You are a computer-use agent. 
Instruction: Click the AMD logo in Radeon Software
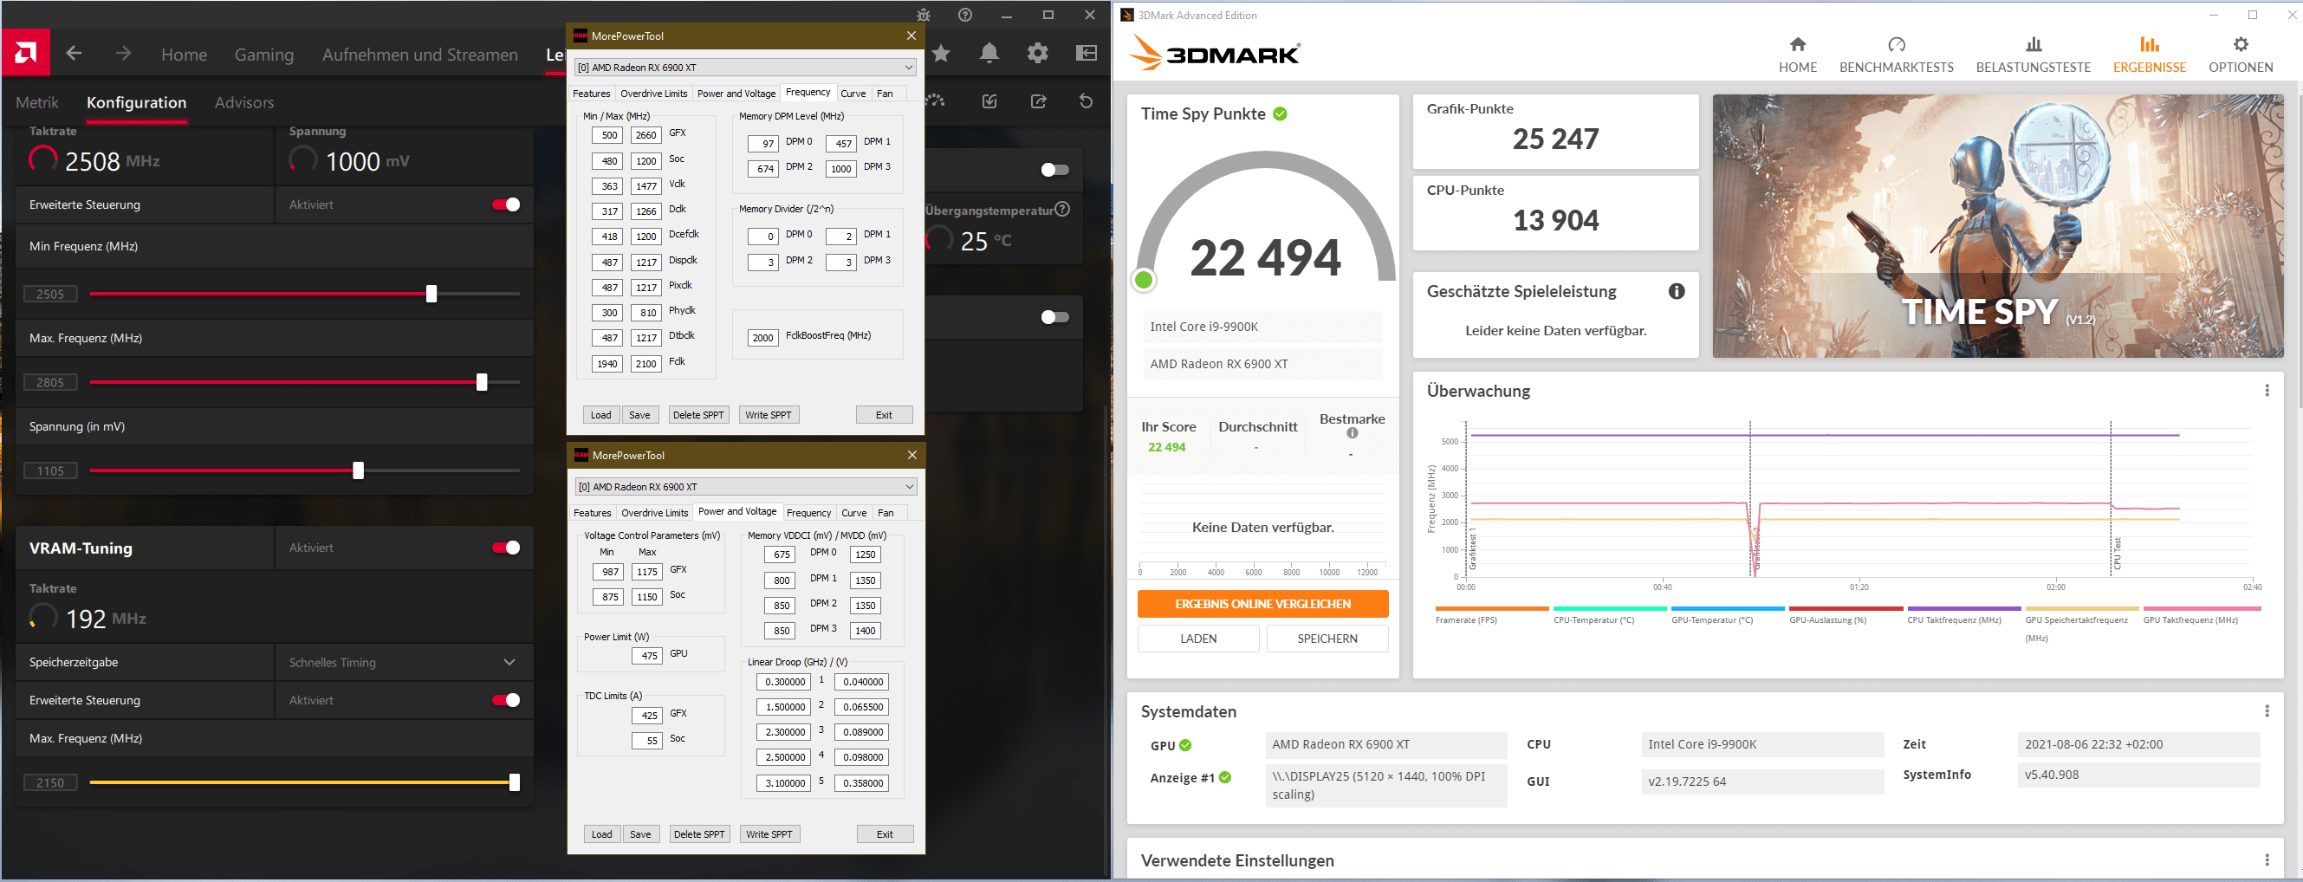26,54
